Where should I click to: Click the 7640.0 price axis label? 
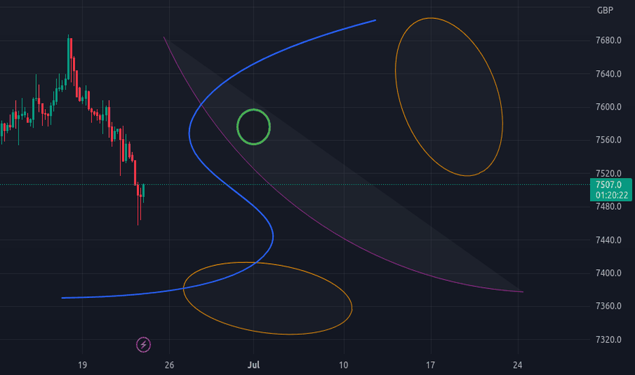coord(608,74)
